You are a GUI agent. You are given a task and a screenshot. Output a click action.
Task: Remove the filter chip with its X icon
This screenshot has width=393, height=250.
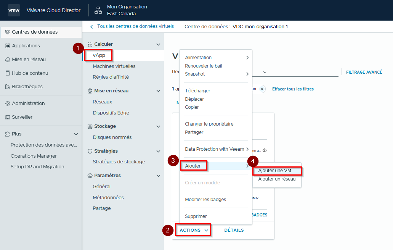pos(262,89)
